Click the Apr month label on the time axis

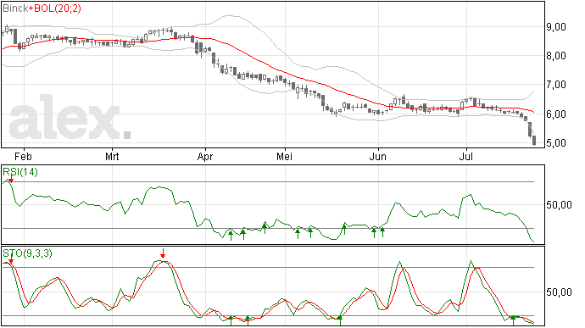(x=205, y=156)
